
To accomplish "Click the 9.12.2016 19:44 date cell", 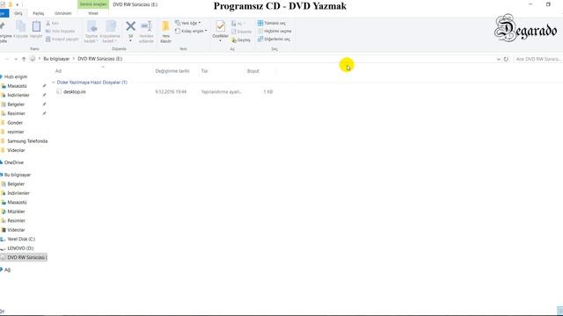I will [x=171, y=92].
